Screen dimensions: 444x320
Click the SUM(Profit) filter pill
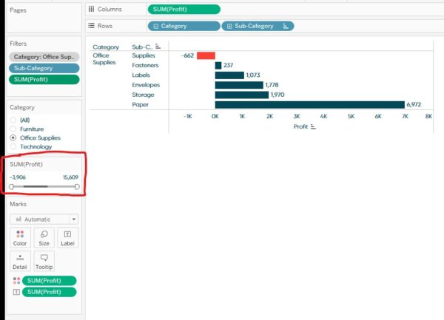[44, 78]
